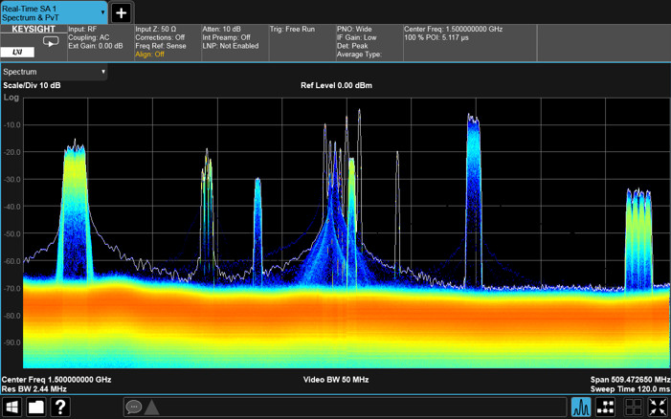Click the Windows Start icon

click(x=12, y=407)
